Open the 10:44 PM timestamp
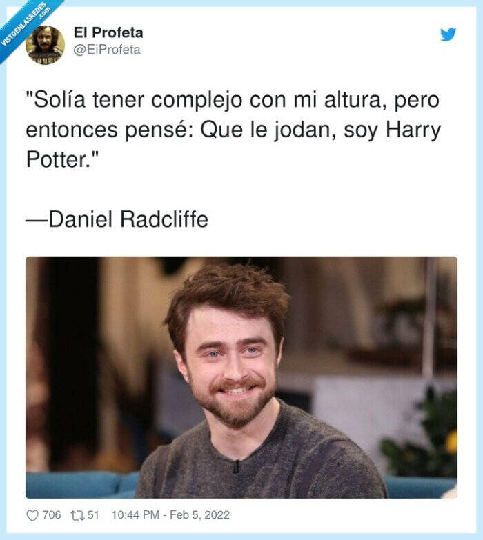This screenshot has height=540, width=483. pos(135,515)
